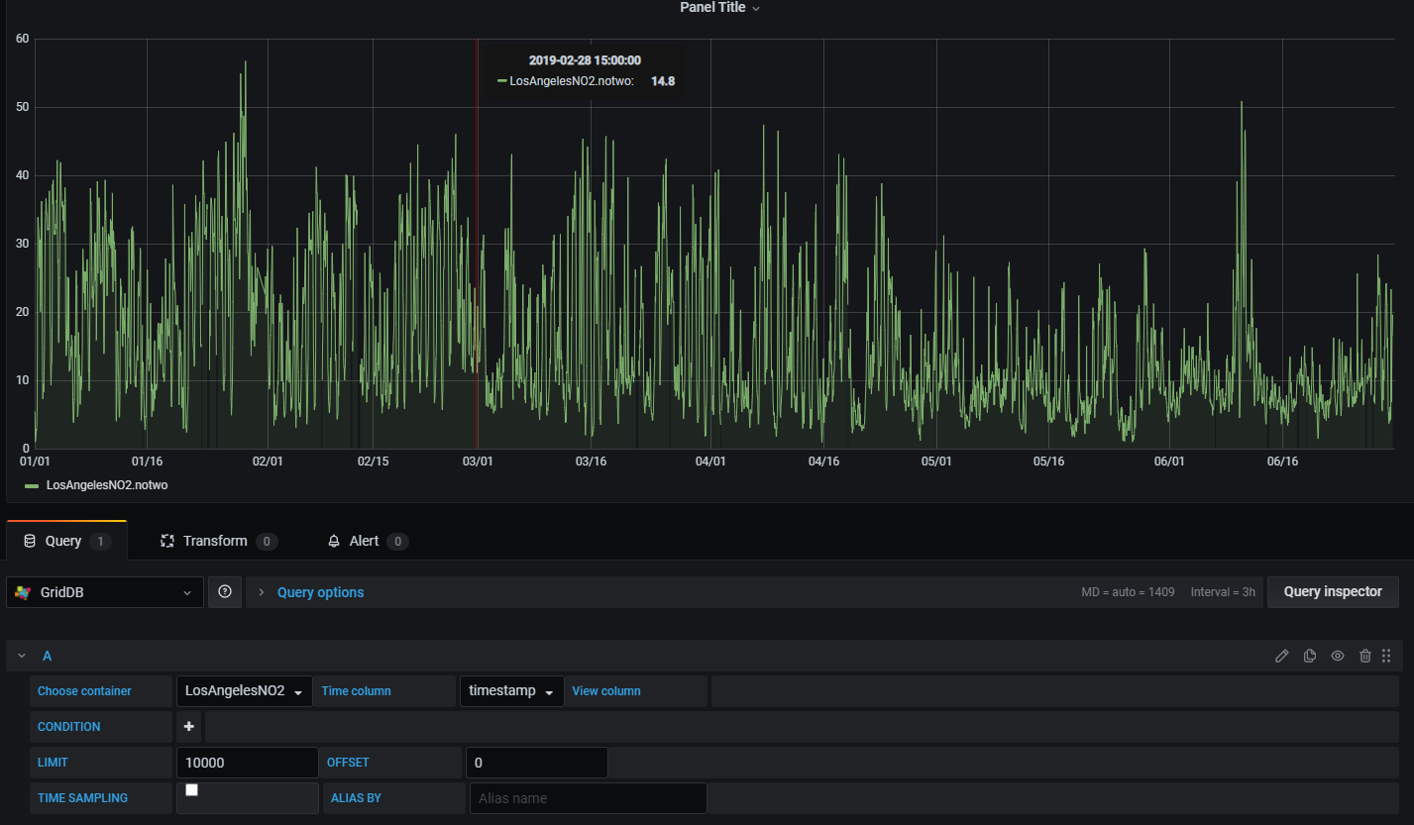Open the LosAngelesNO2 container dropdown
Image resolution: width=1414 pixels, height=825 pixels.
click(244, 691)
